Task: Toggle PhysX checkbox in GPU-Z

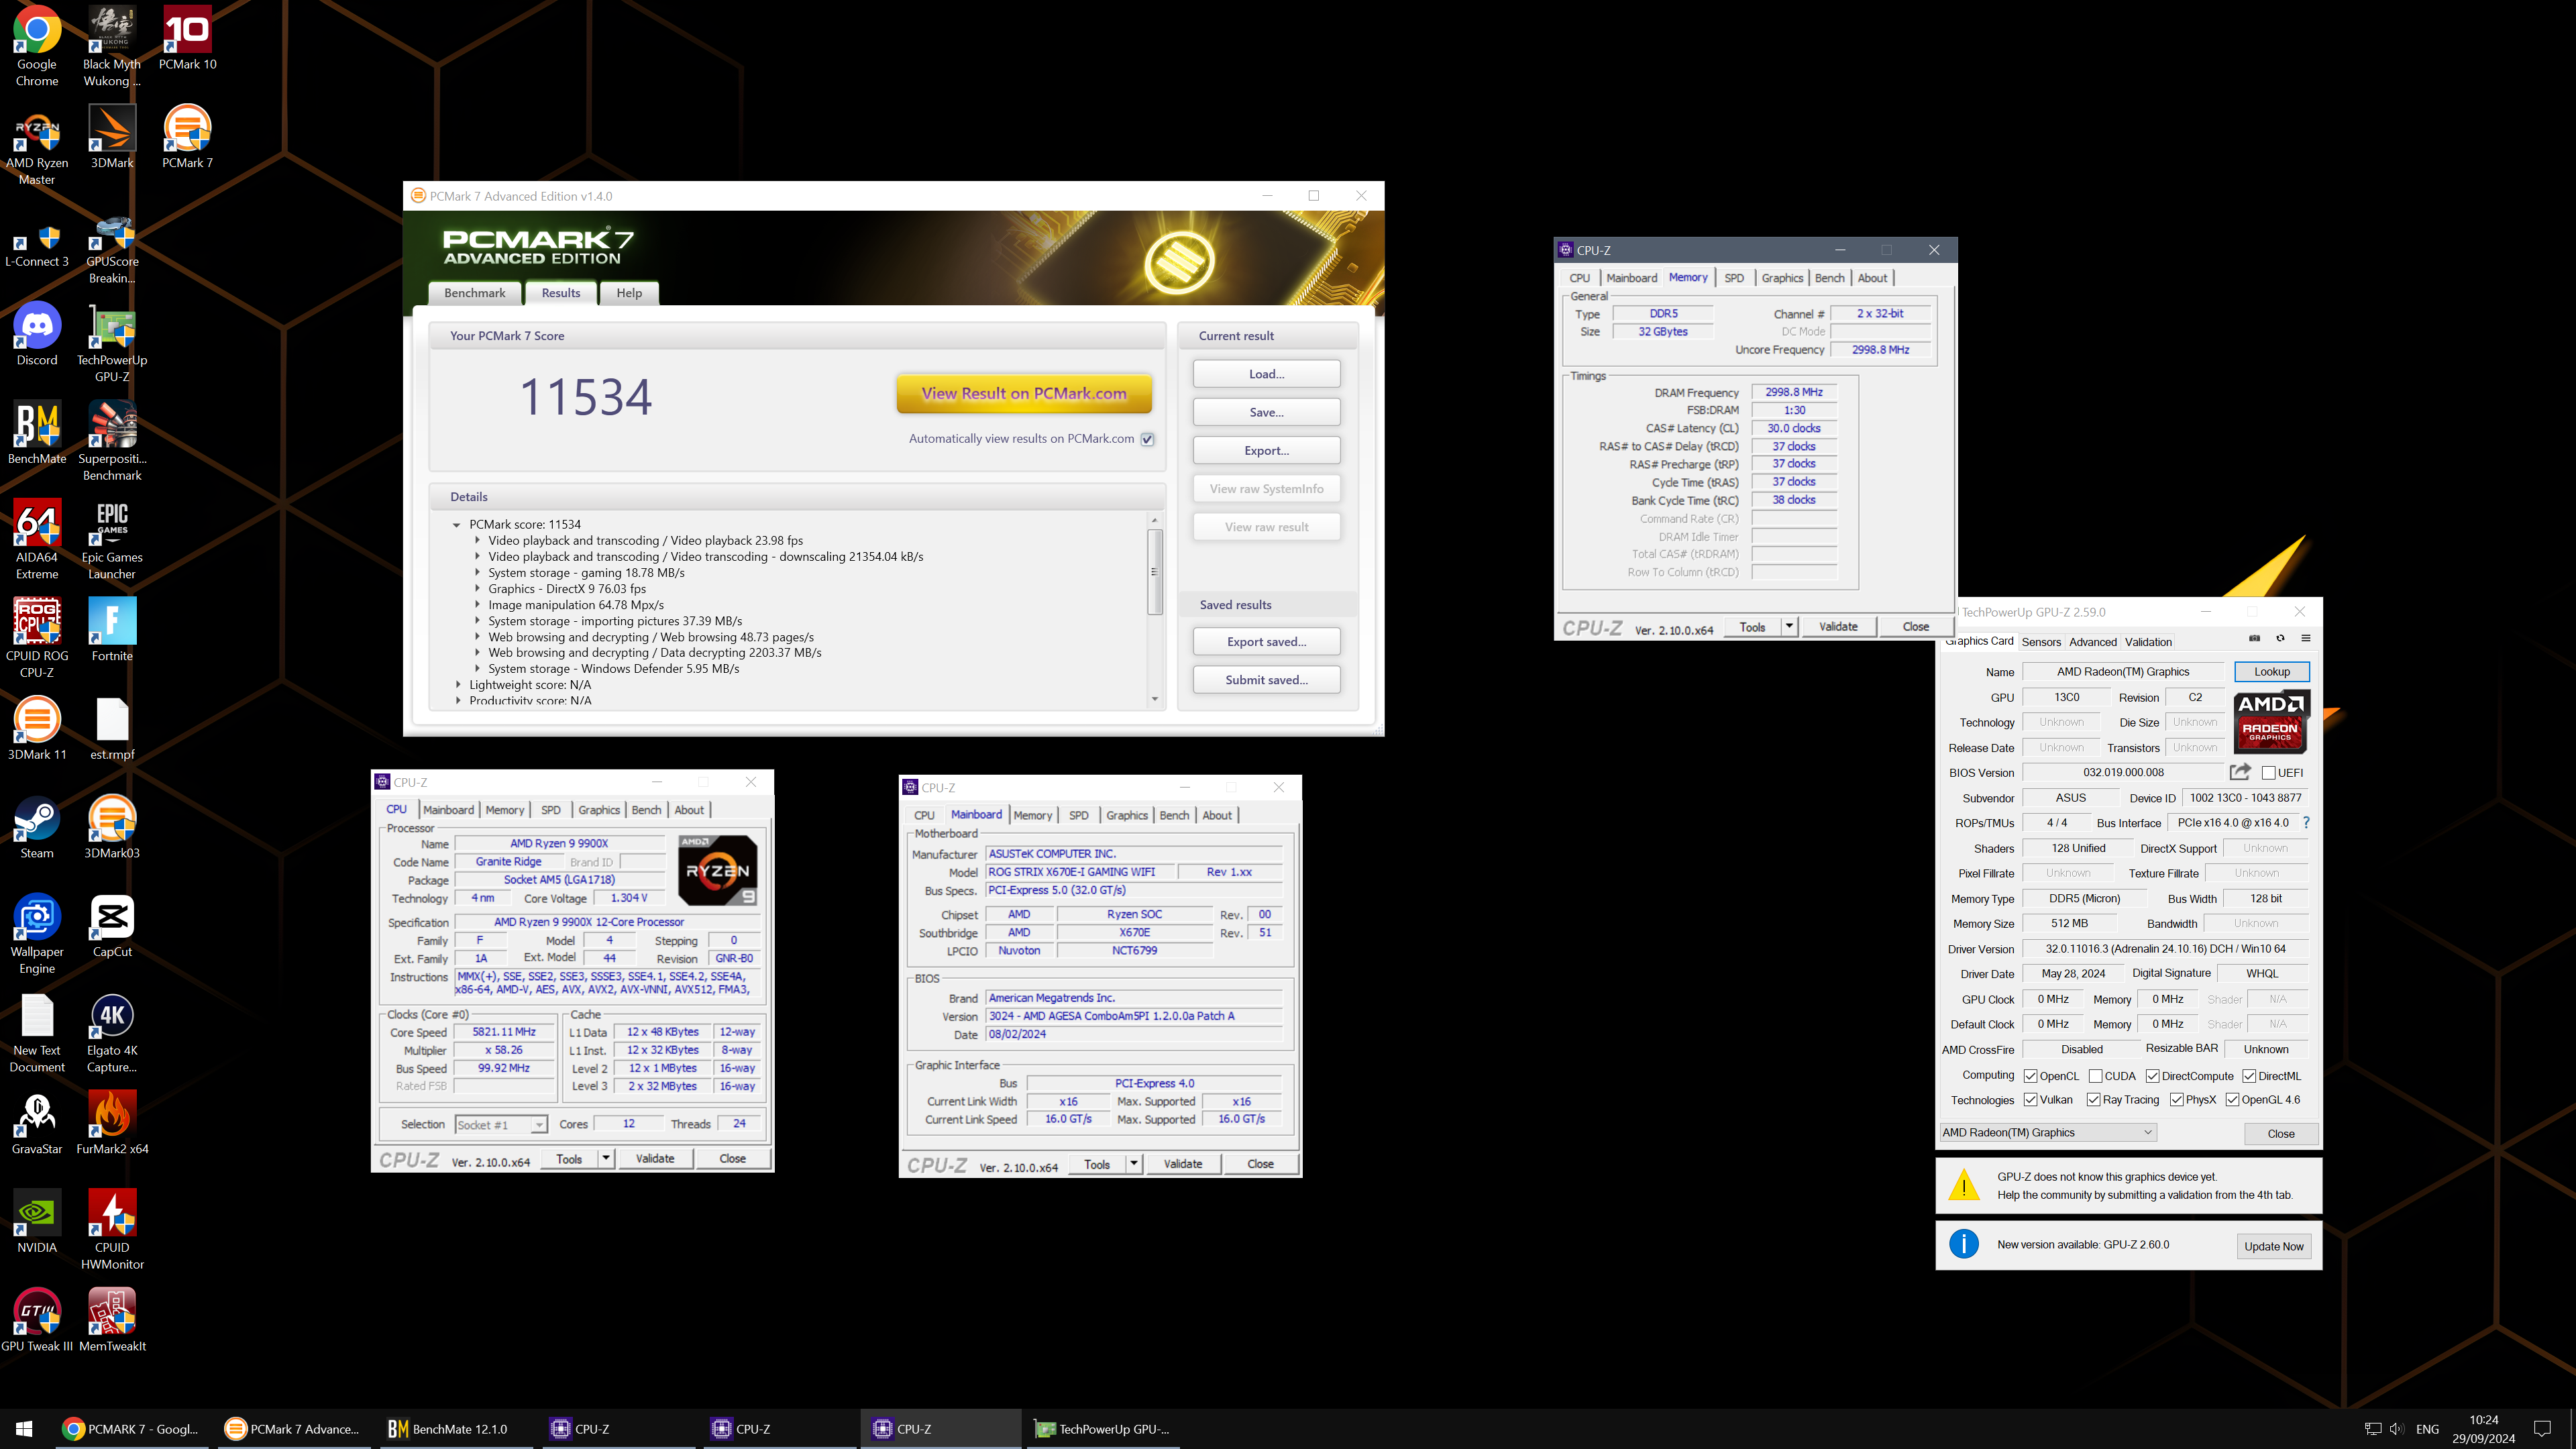Action: 2176,1100
